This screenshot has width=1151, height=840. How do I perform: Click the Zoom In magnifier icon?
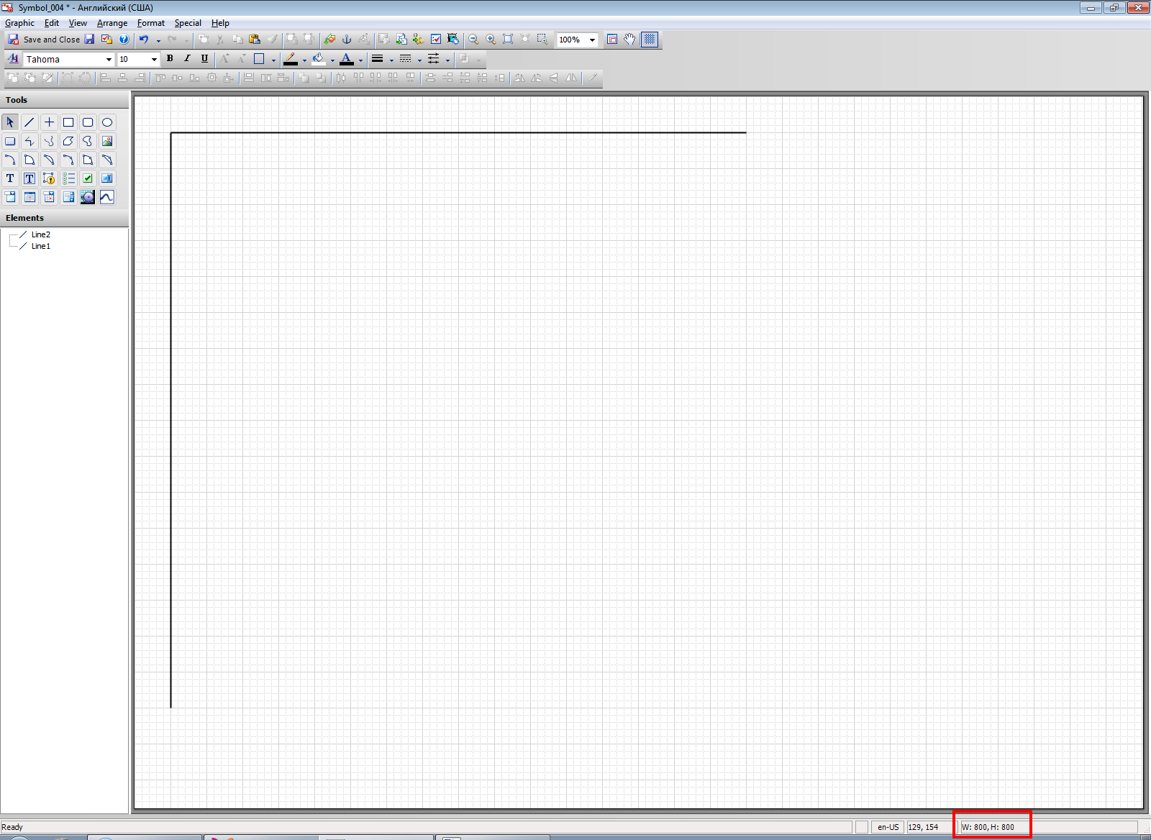(x=491, y=40)
